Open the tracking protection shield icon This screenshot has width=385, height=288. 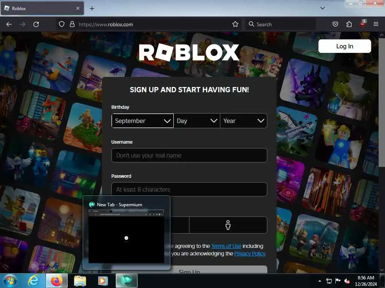tap(61, 24)
